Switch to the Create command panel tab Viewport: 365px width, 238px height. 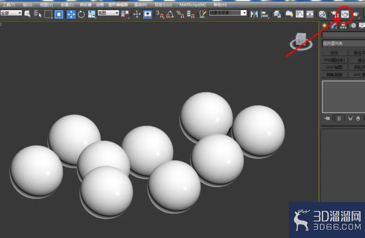[x=324, y=25]
